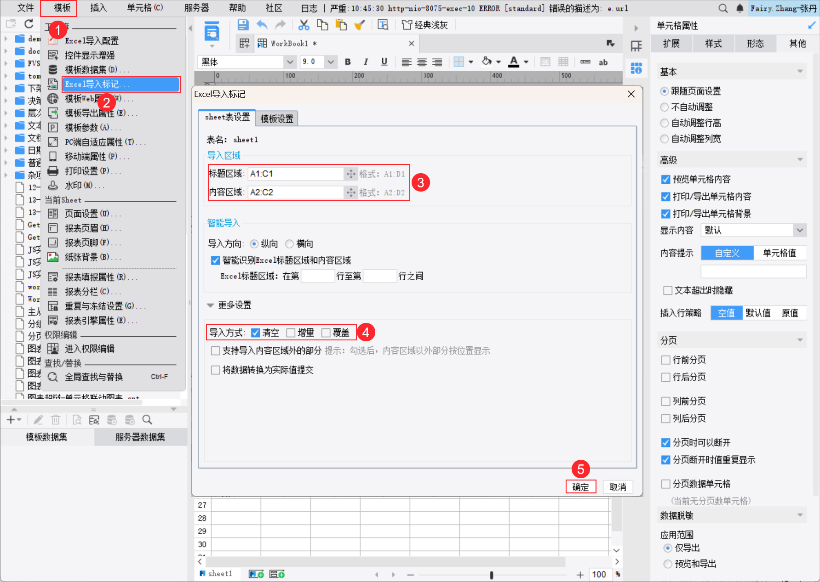Enable 行前分页 checkbox
820x582 pixels.
click(x=665, y=360)
